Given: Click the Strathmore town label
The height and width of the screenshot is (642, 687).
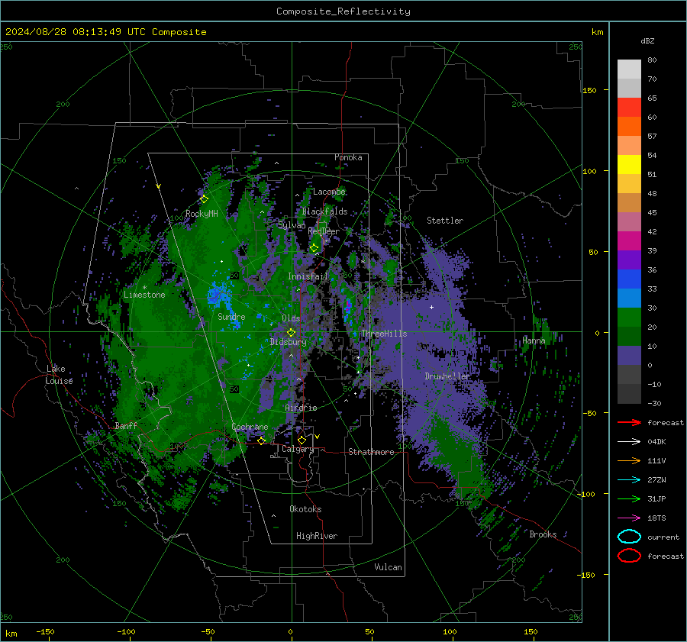Looking at the screenshot, I should coord(371,452).
